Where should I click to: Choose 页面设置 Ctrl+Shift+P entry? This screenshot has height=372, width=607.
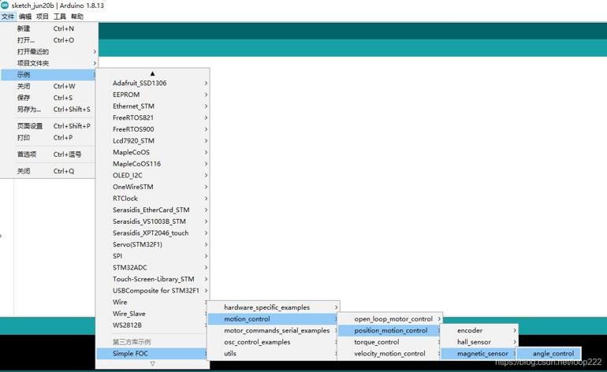[49, 126]
